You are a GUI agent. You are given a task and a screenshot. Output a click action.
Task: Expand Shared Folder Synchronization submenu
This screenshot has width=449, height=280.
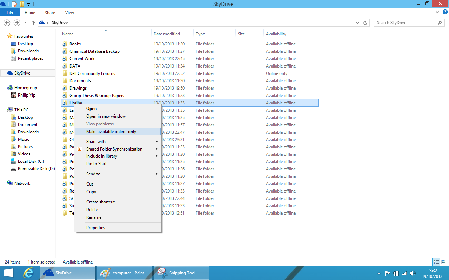pyautogui.click(x=118, y=149)
